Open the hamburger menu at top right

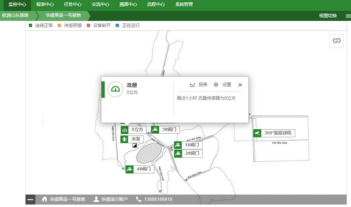pos(348,16)
